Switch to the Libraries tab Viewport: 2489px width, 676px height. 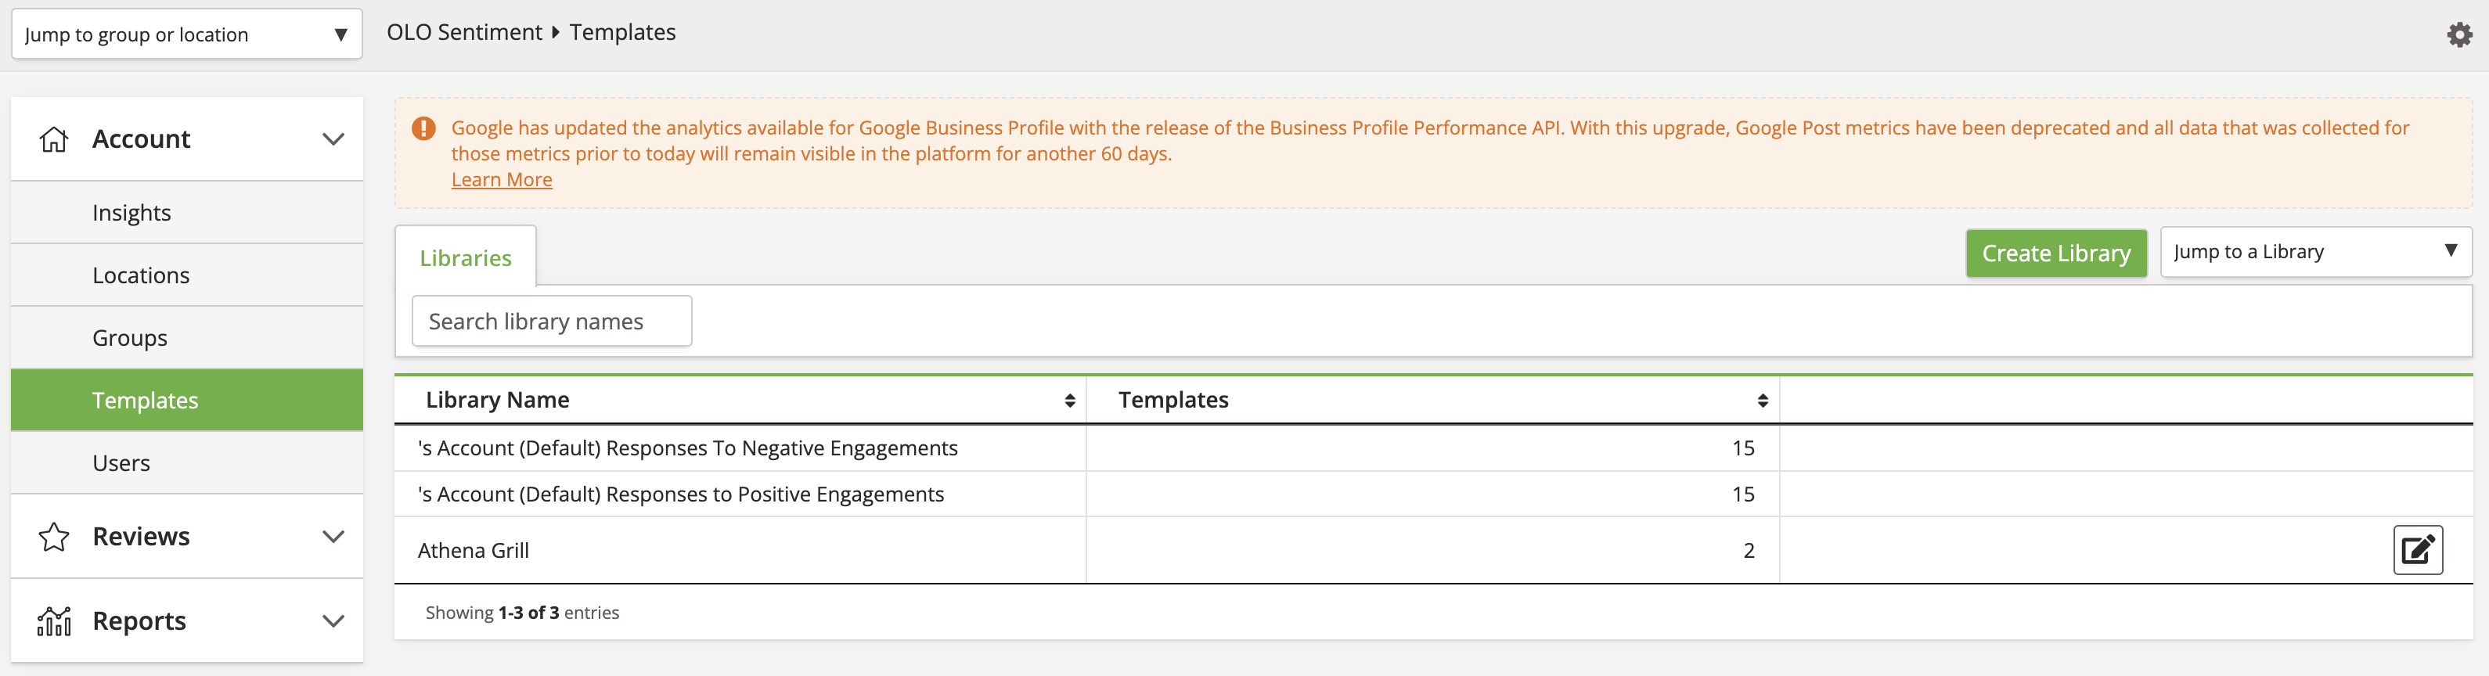coord(466,258)
